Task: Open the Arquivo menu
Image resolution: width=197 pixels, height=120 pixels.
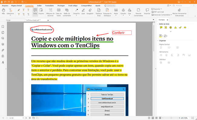Action: pos(5,6)
